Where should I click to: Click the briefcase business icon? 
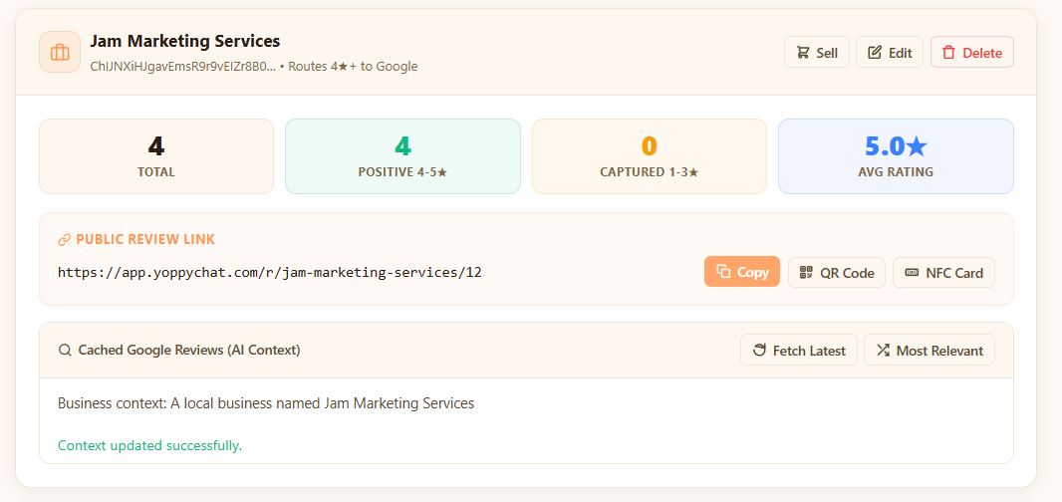60,52
